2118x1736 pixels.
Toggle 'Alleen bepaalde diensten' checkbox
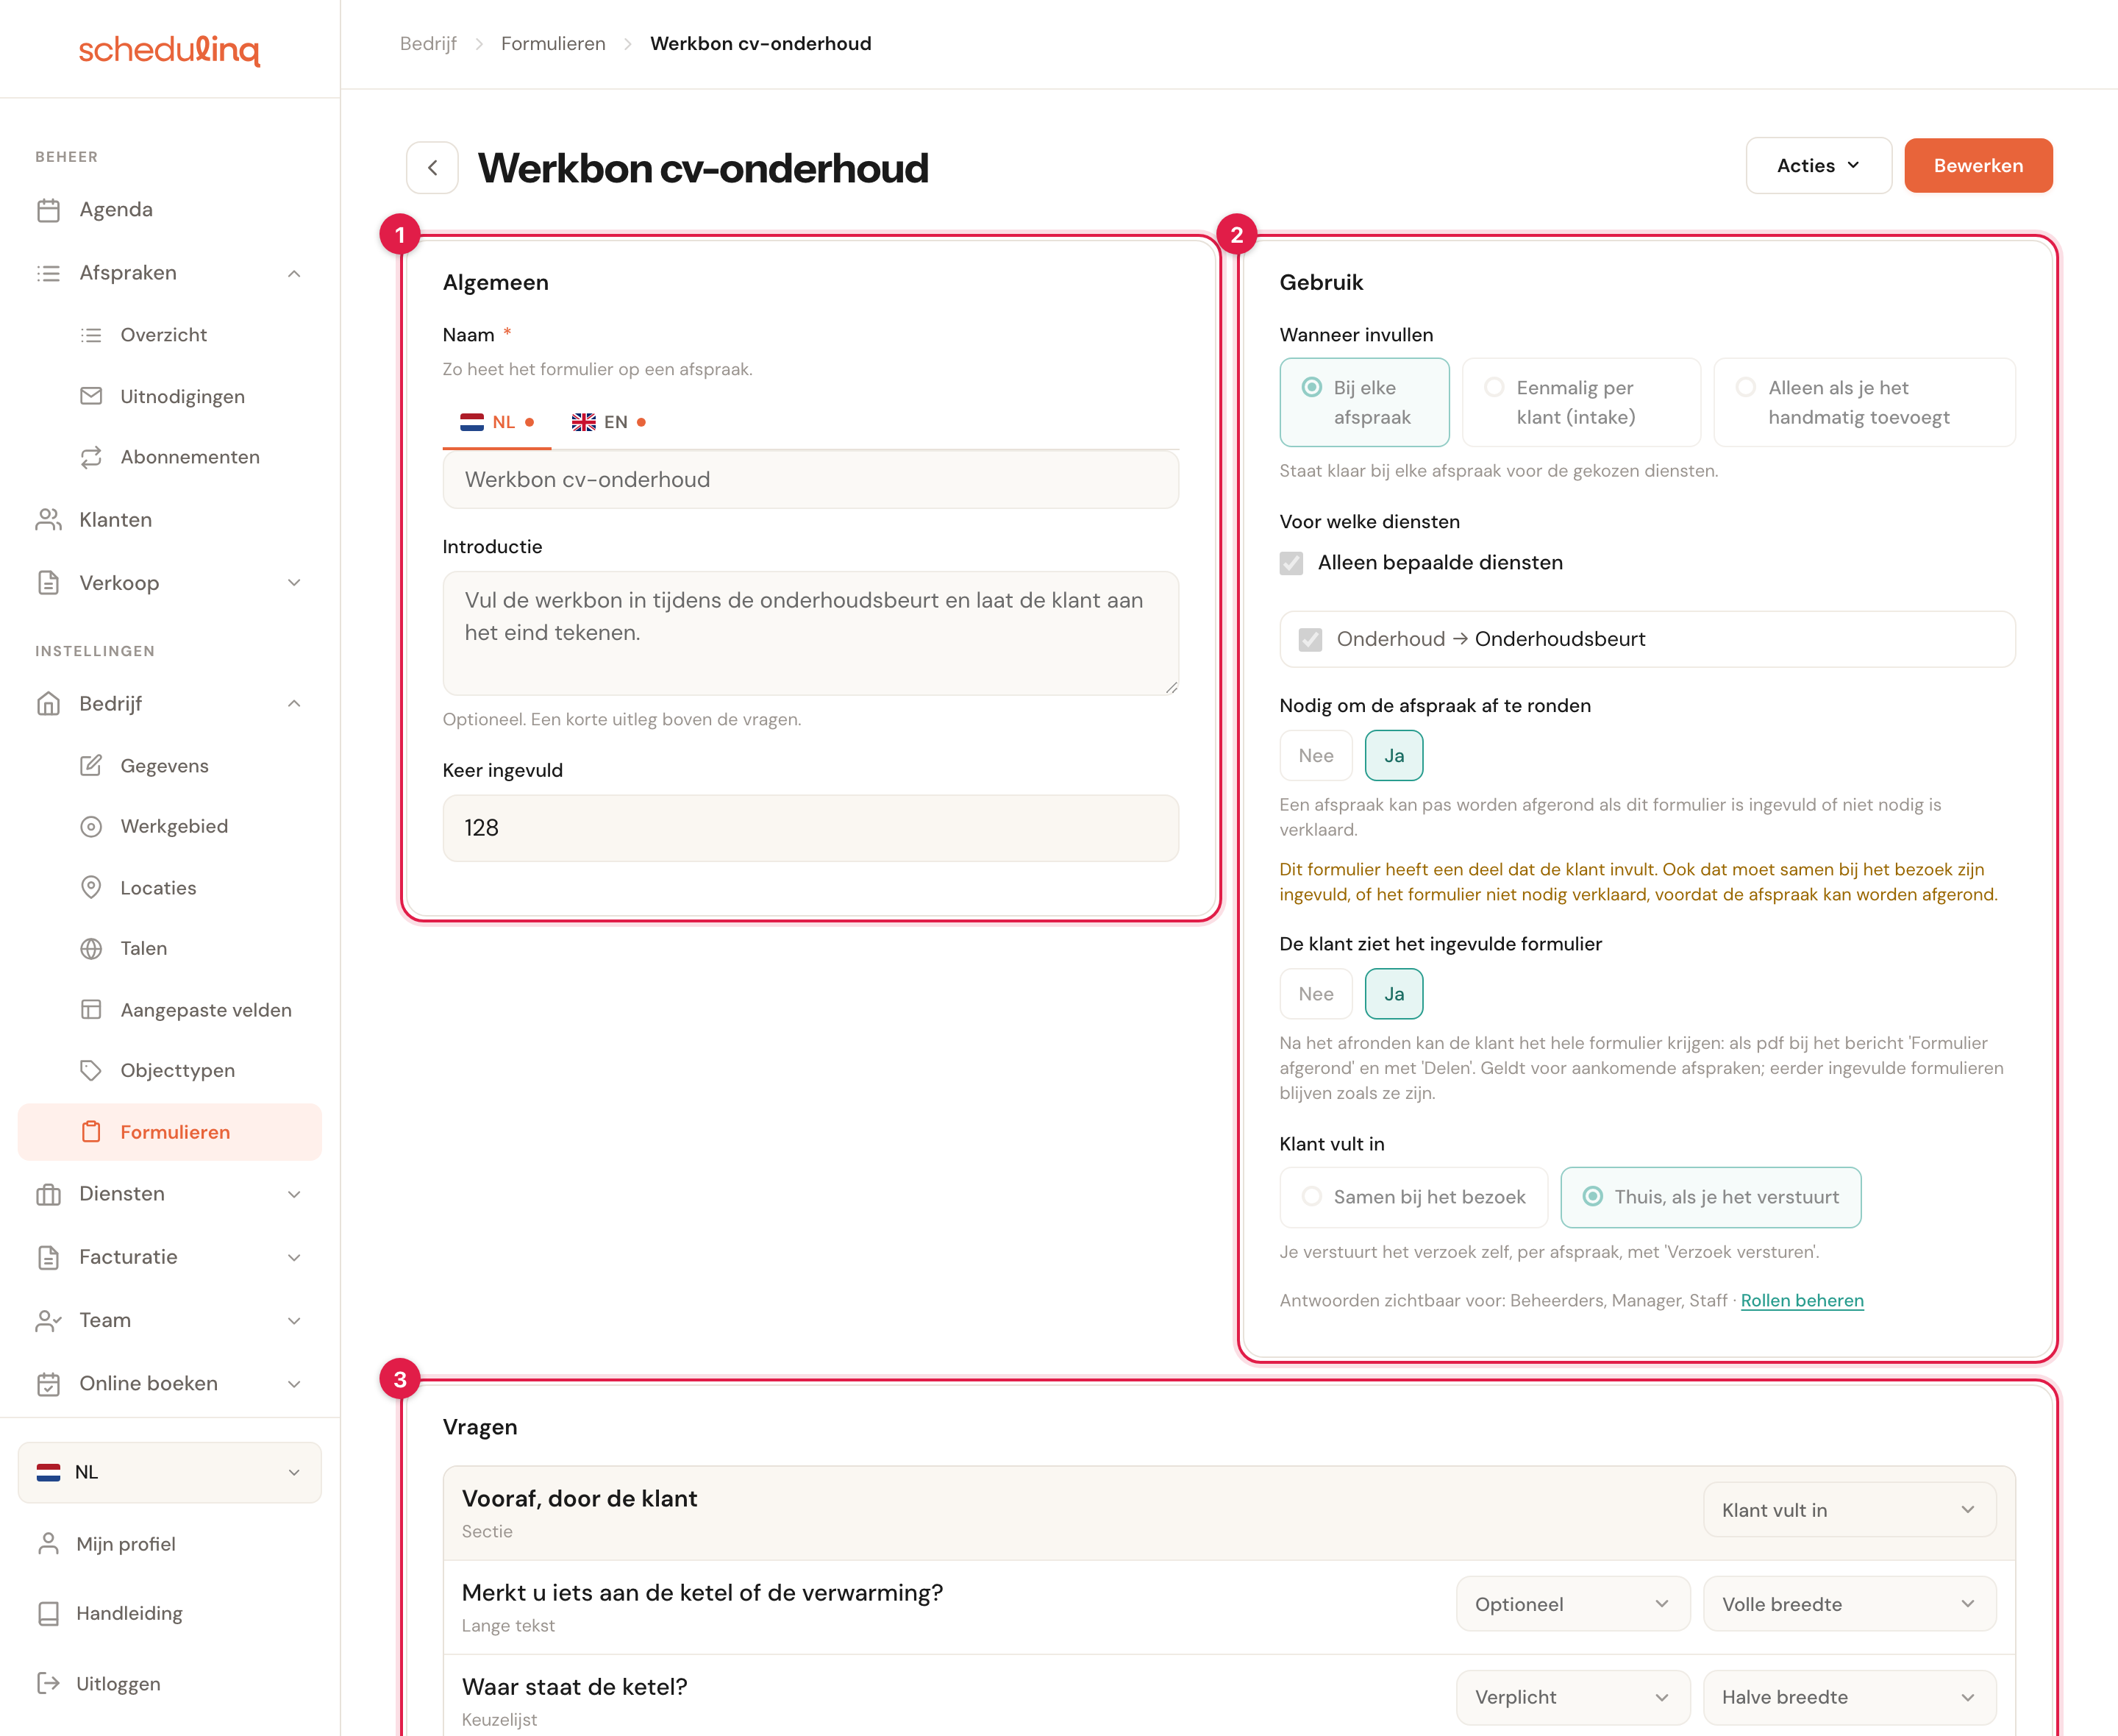click(x=1291, y=563)
